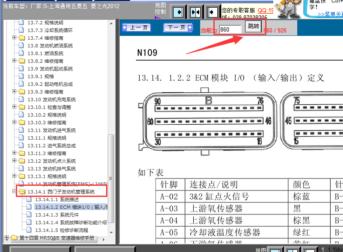Screen dimensions: 343x252
Task: Open 13.11 发动机进气系统 page
Action: (x=52, y=130)
